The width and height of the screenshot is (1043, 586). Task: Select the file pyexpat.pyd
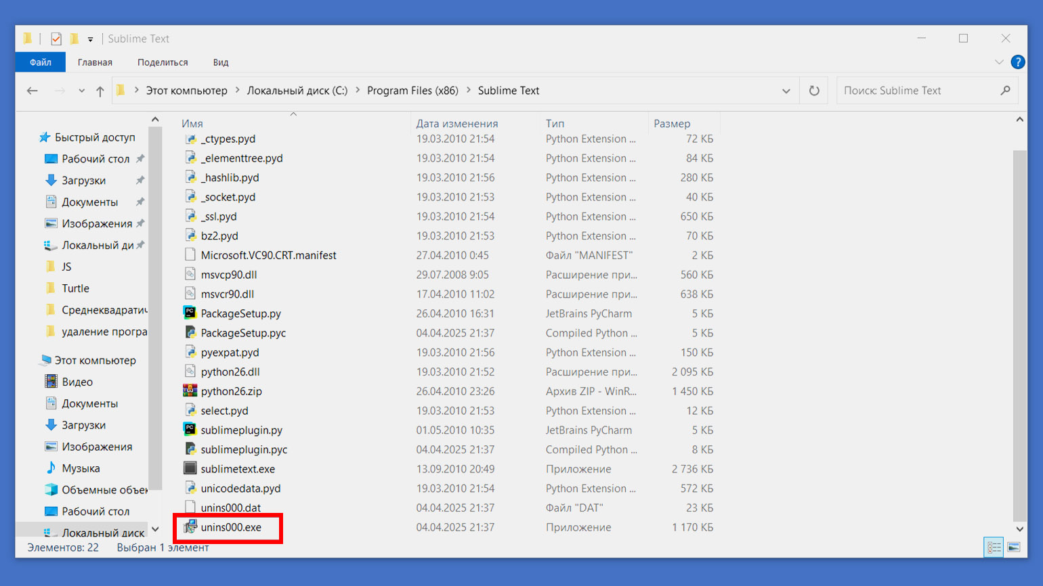[230, 353]
